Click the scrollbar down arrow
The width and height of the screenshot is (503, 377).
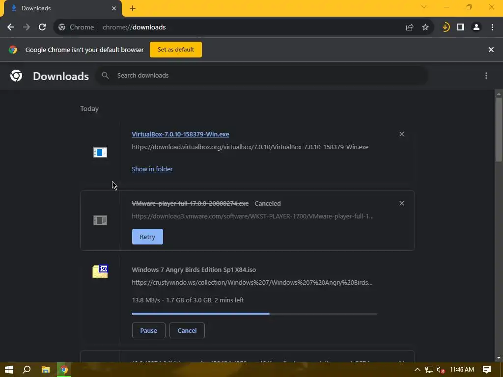tap(499, 358)
